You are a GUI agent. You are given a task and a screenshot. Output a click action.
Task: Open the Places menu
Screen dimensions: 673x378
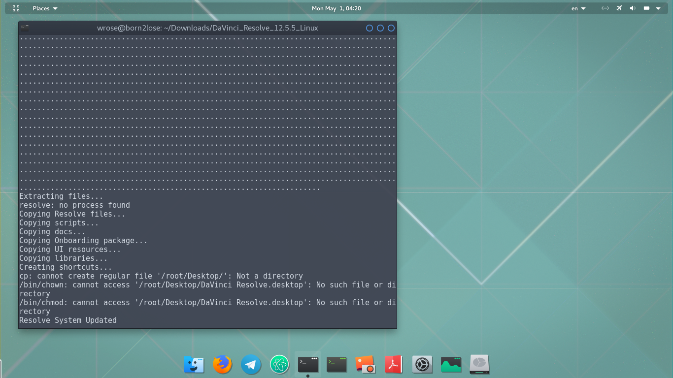45,8
